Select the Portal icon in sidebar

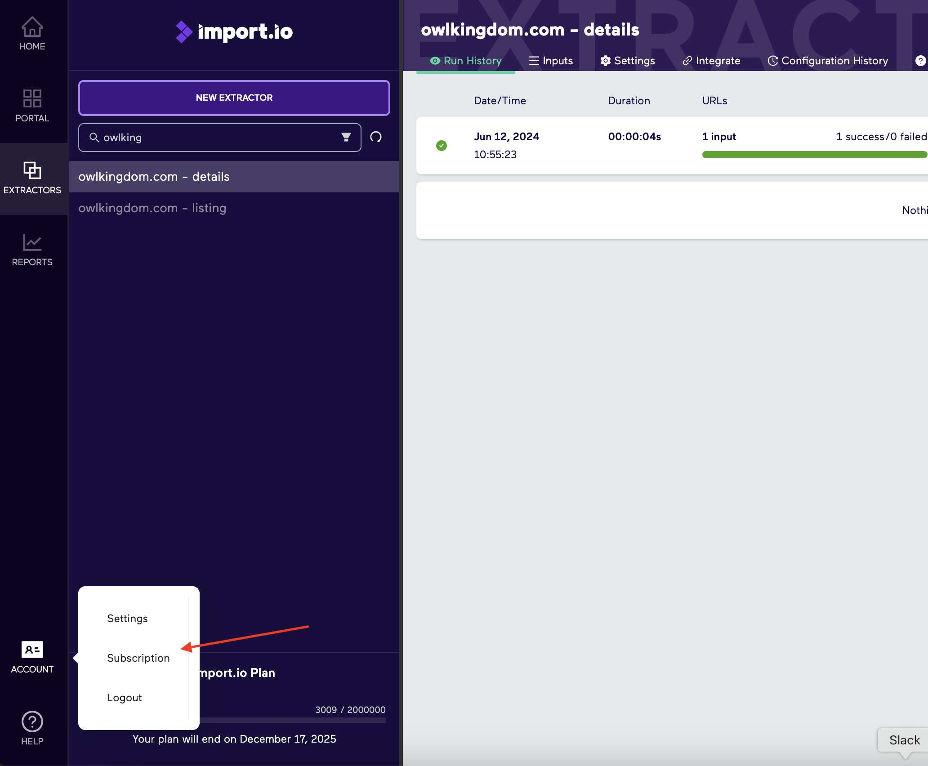pos(32,100)
